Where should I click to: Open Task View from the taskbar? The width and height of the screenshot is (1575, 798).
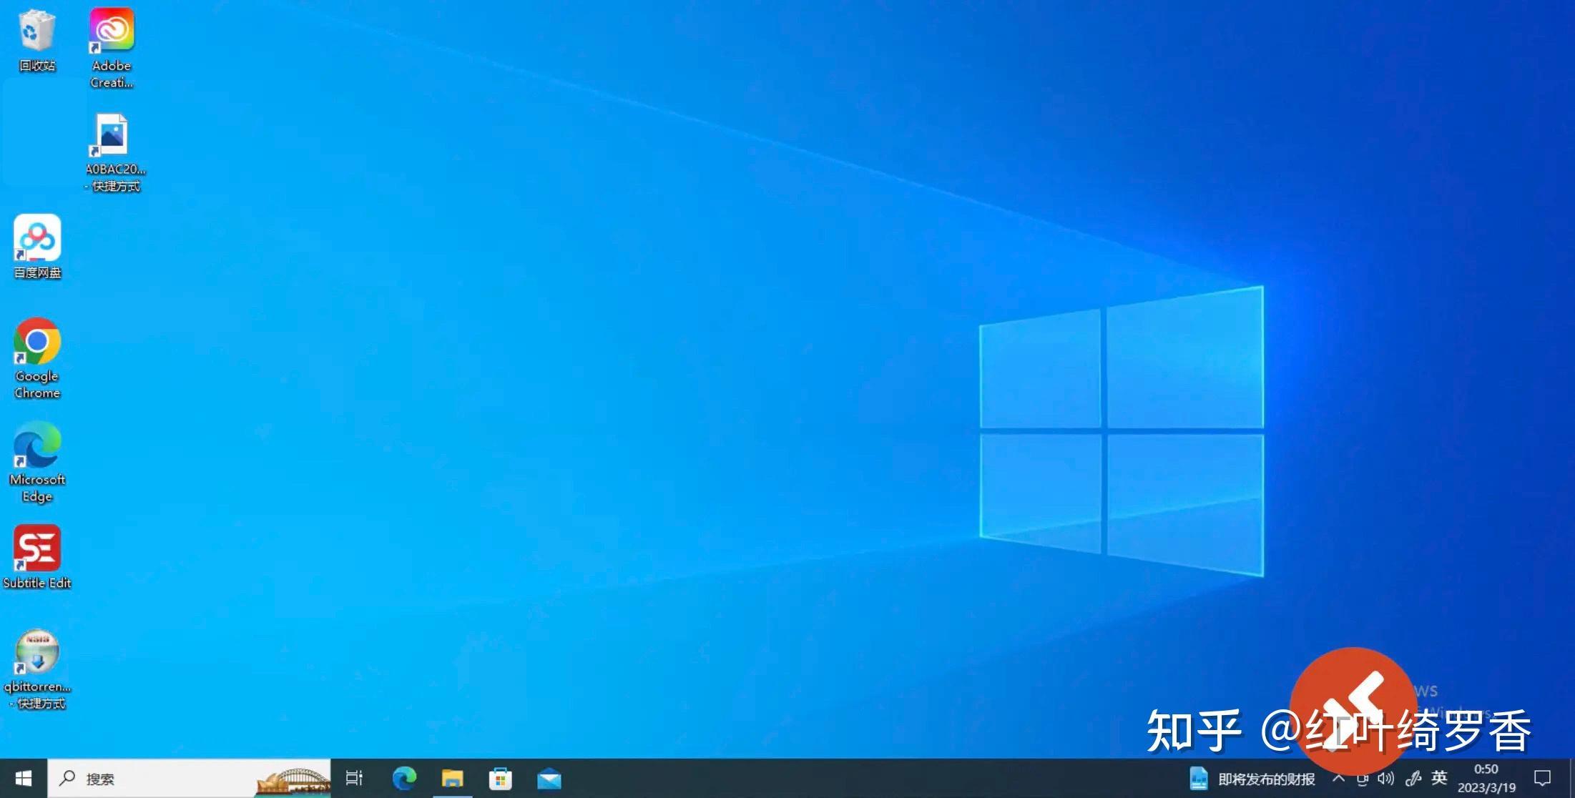(x=354, y=778)
